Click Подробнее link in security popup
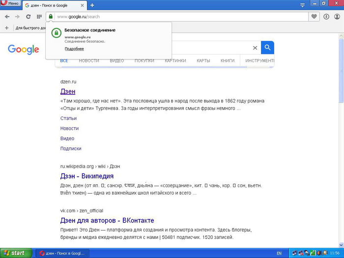This screenshot has width=344, height=258. tap(74, 49)
